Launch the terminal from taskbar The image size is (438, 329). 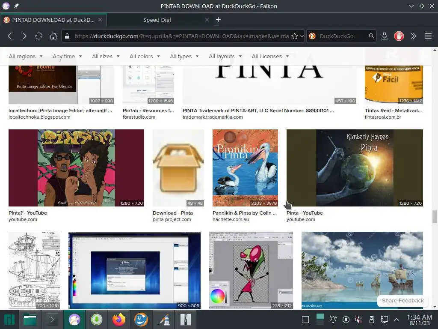(x=52, y=320)
